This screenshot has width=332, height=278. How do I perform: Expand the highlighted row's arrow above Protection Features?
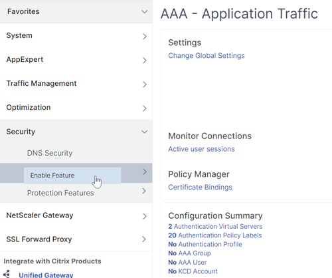(145, 172)
